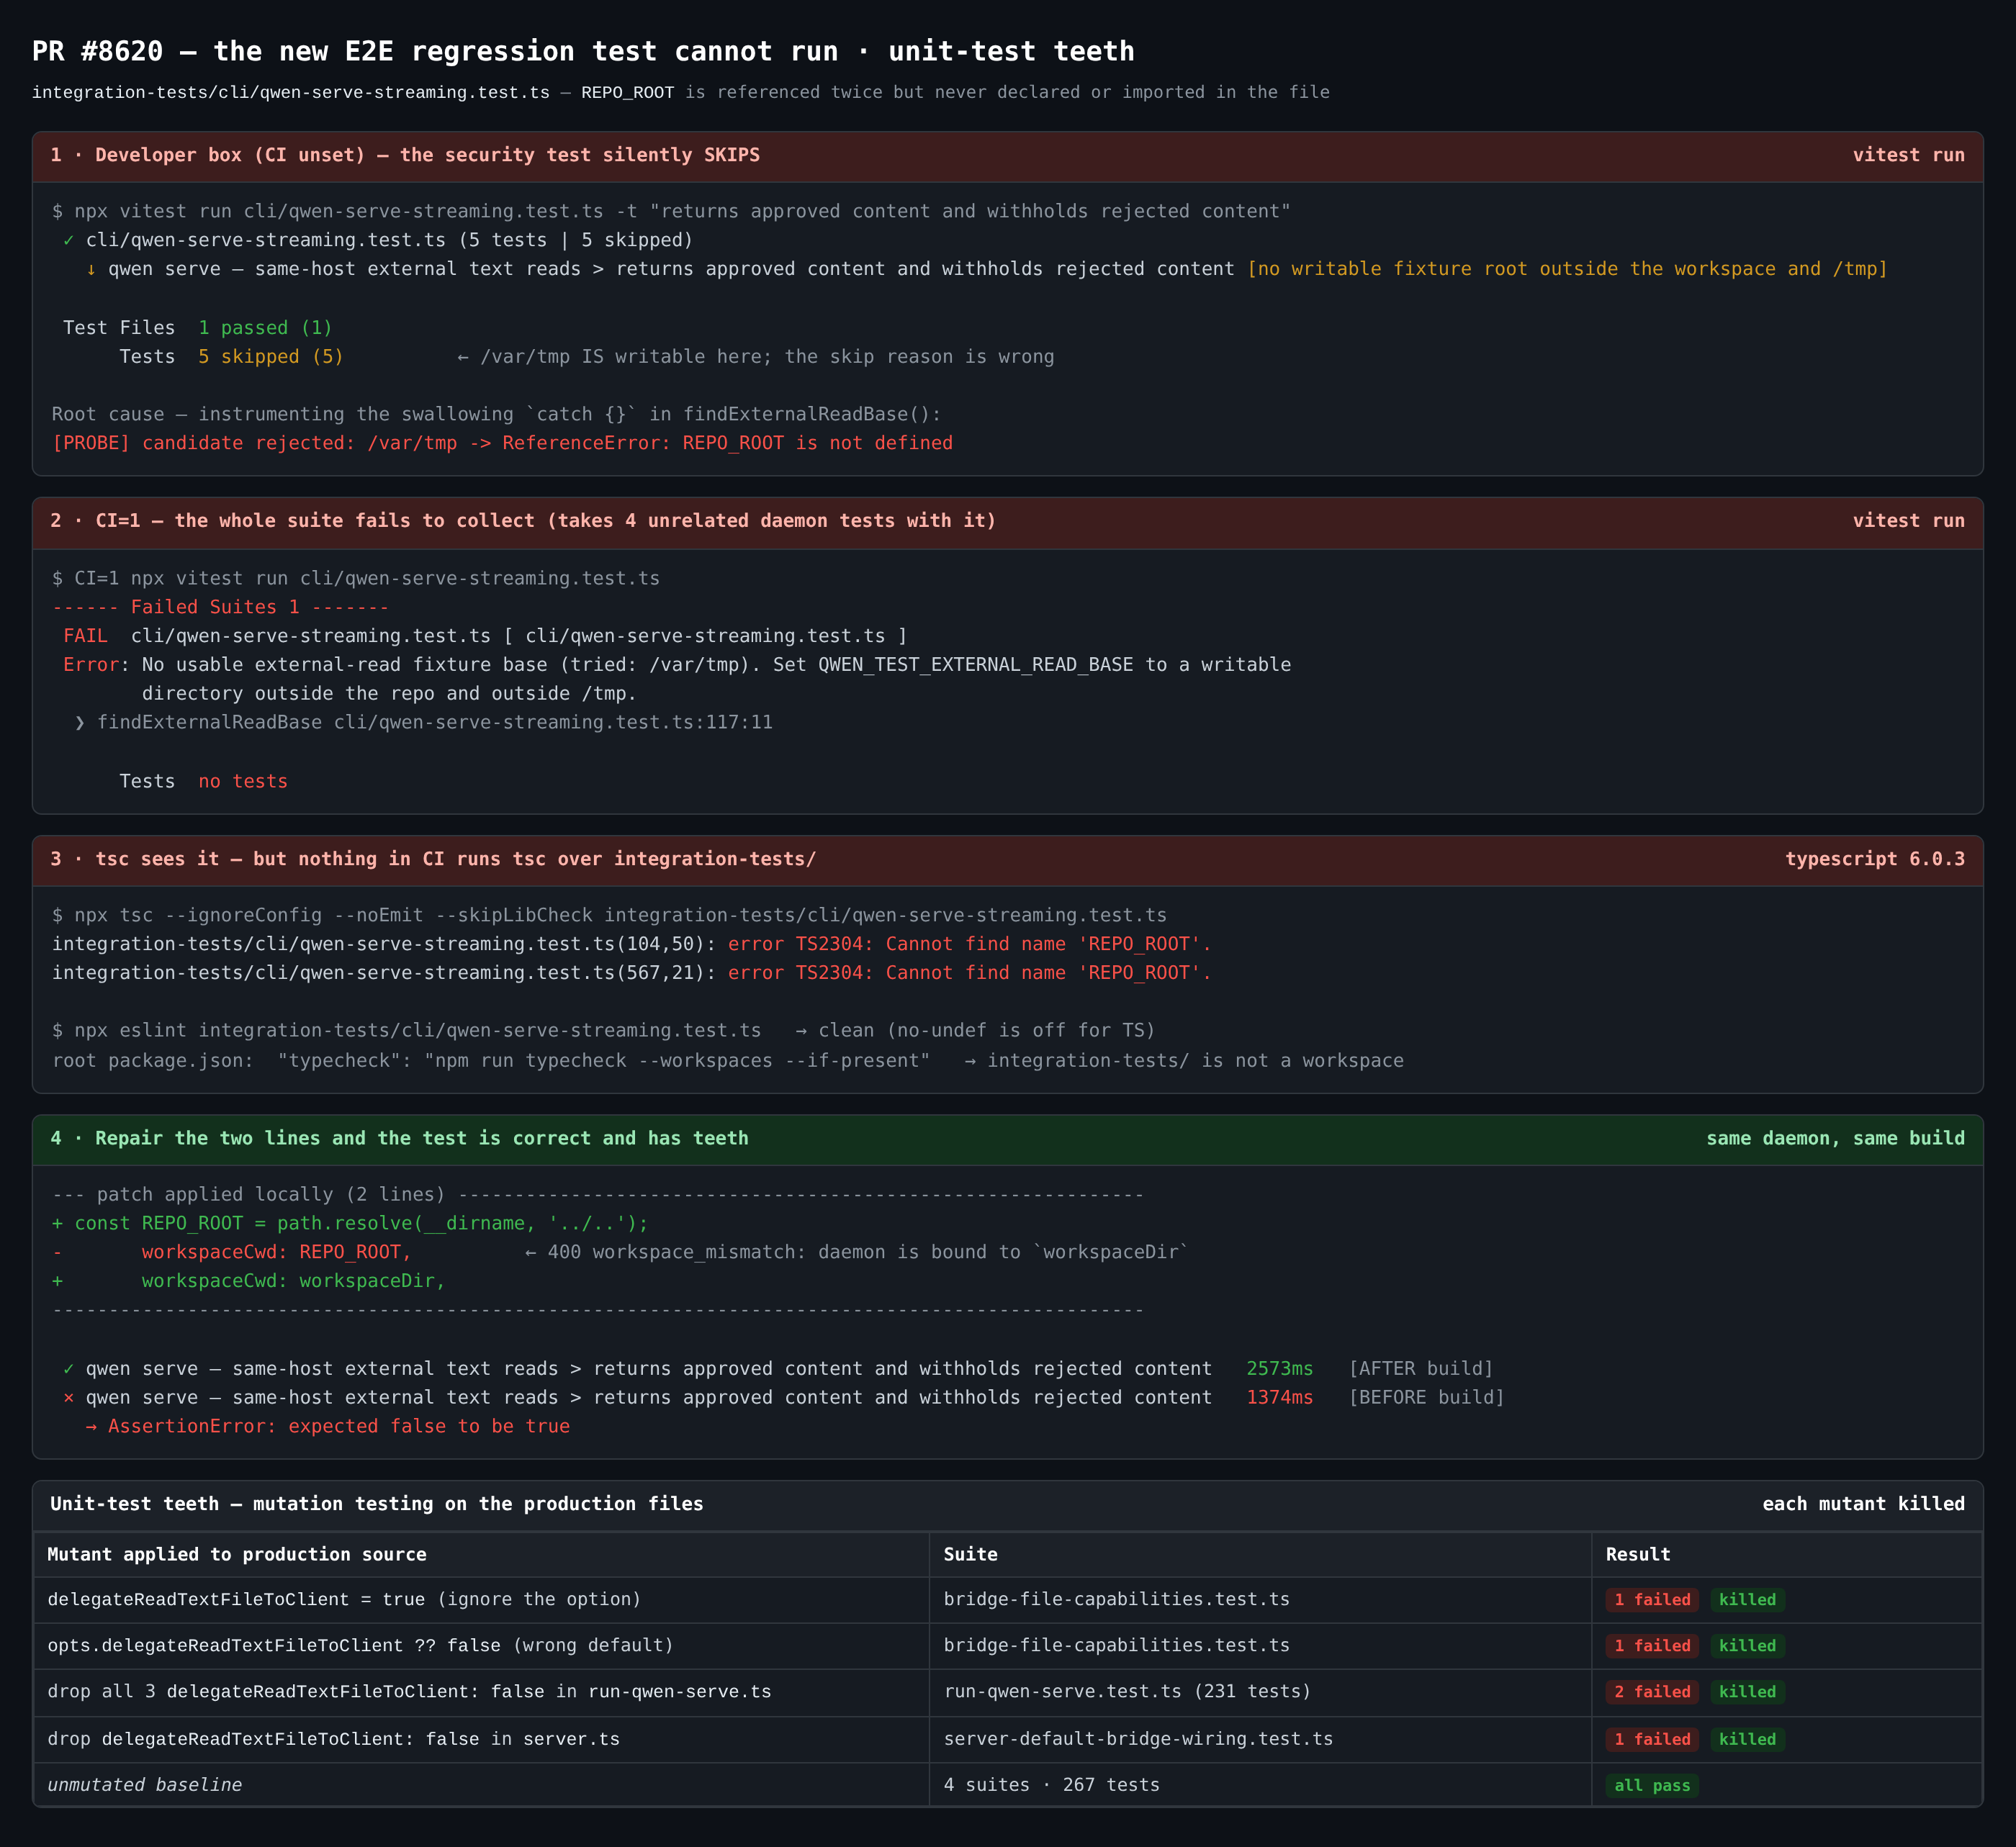The image size is (2016, 1847).
Task: Click the command '$ npx vitest run … -t "returns approved content…"'
Action: coord(671,212)
